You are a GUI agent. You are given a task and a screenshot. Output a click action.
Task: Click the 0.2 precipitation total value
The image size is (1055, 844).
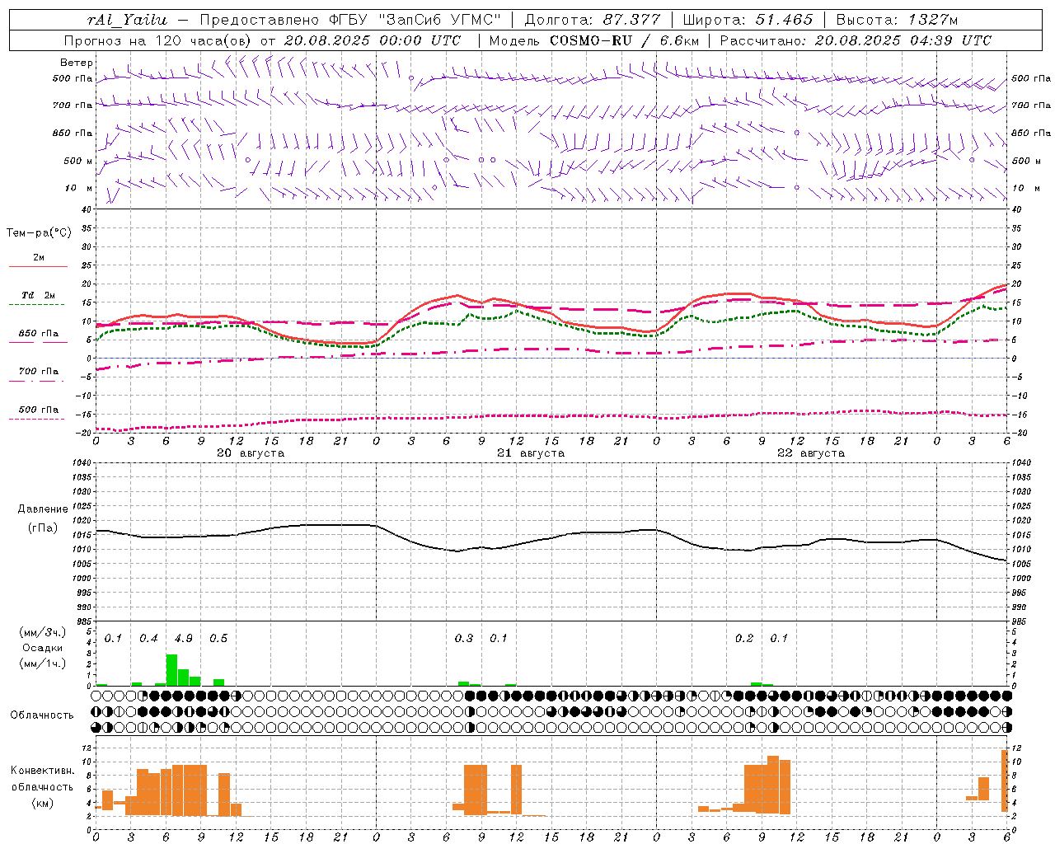744,639
